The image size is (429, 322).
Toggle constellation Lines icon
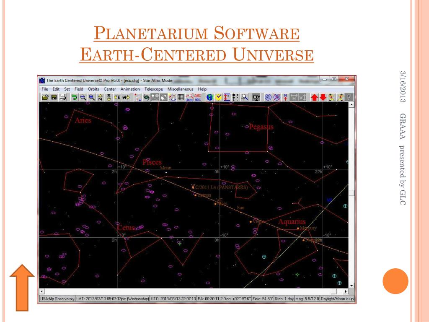coord(189,97)
